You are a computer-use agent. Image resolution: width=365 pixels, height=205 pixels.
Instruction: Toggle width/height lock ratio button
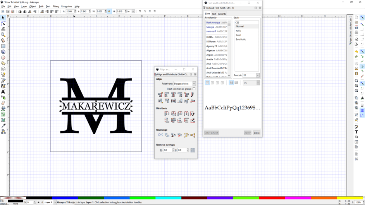point(109,11)
